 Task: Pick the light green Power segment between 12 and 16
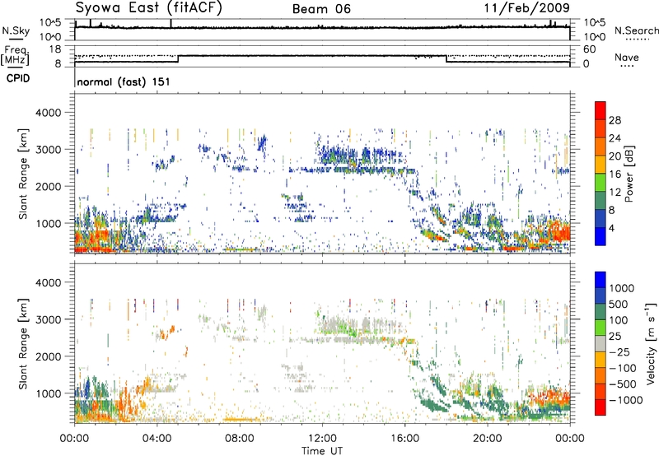(601, 183)
